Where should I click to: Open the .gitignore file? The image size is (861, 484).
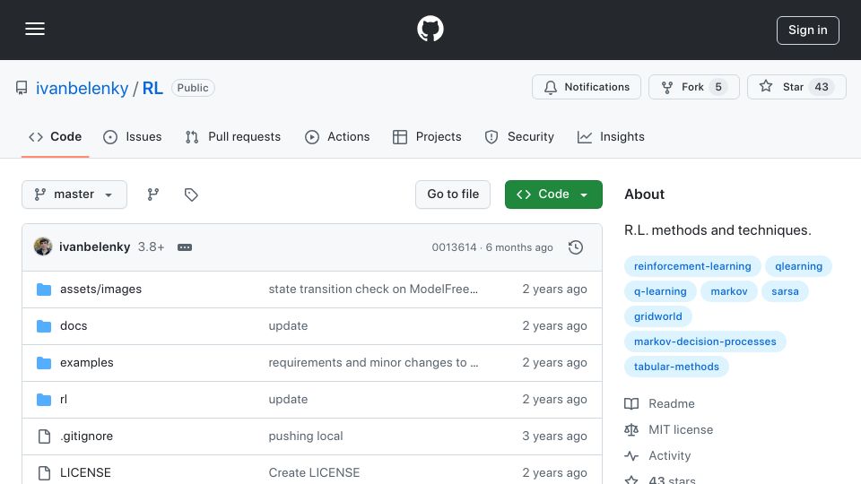pos(87,436)
